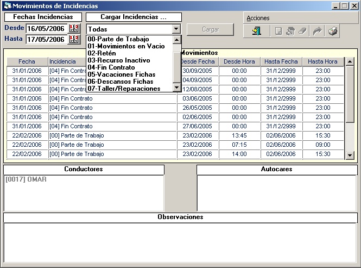Image resolution: width=361 pixels, height=268 pixels.
Task: Click the Hasta Fecha column header
Action: [281, 61]
